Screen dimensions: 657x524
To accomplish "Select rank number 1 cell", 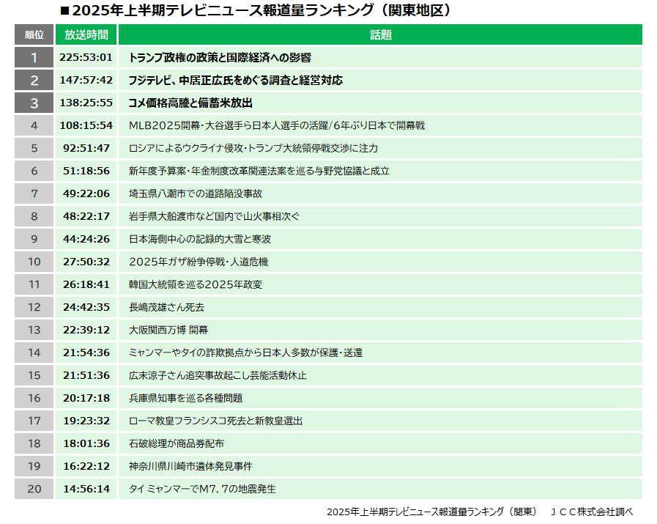I will click(33, 56).
